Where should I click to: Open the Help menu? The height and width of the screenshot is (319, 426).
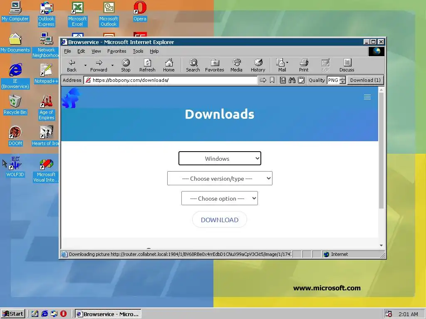(x=154, y=51)
